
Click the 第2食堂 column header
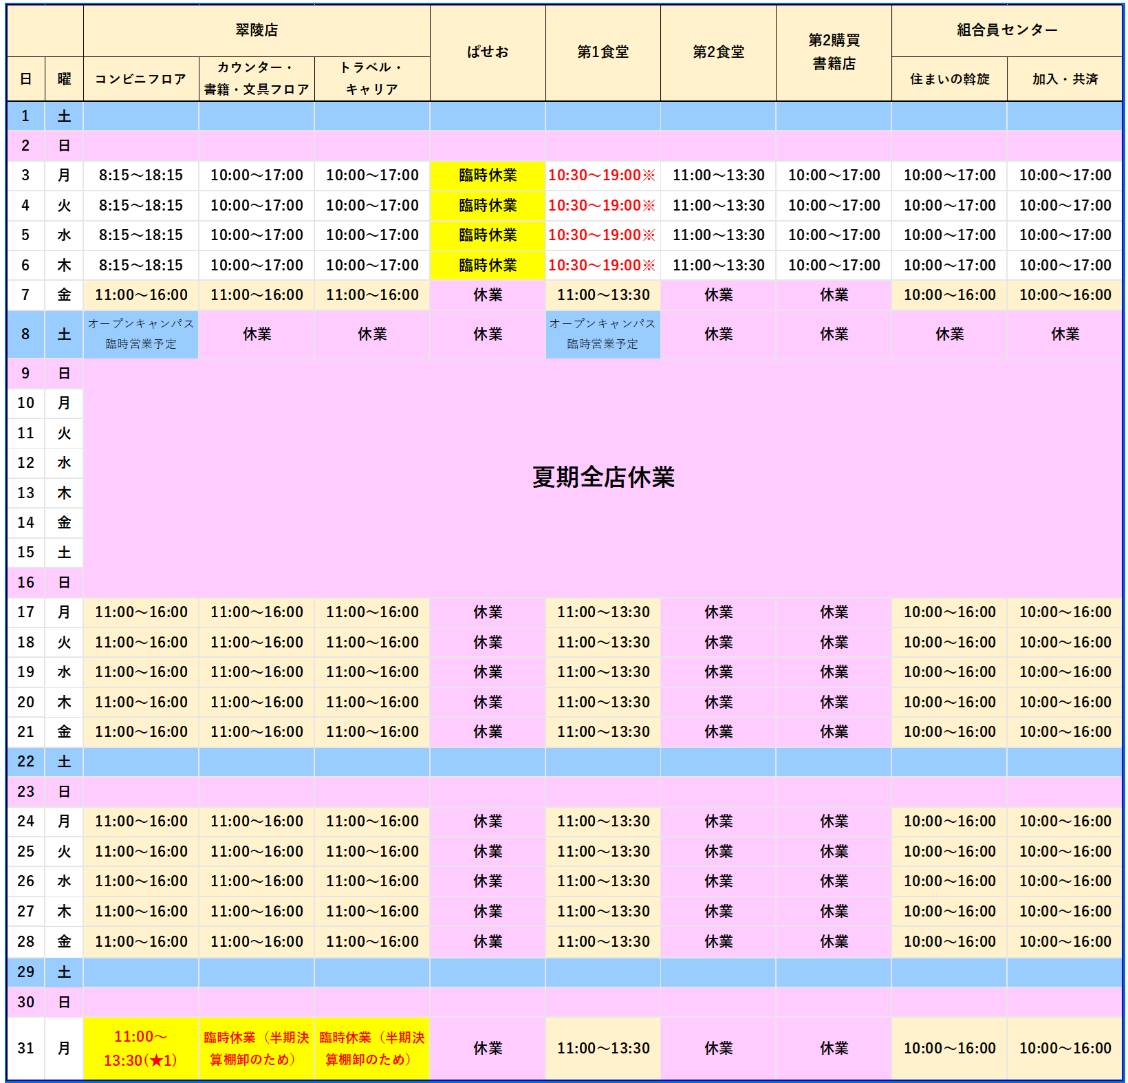pyautogui.click(x=719, y=52)
